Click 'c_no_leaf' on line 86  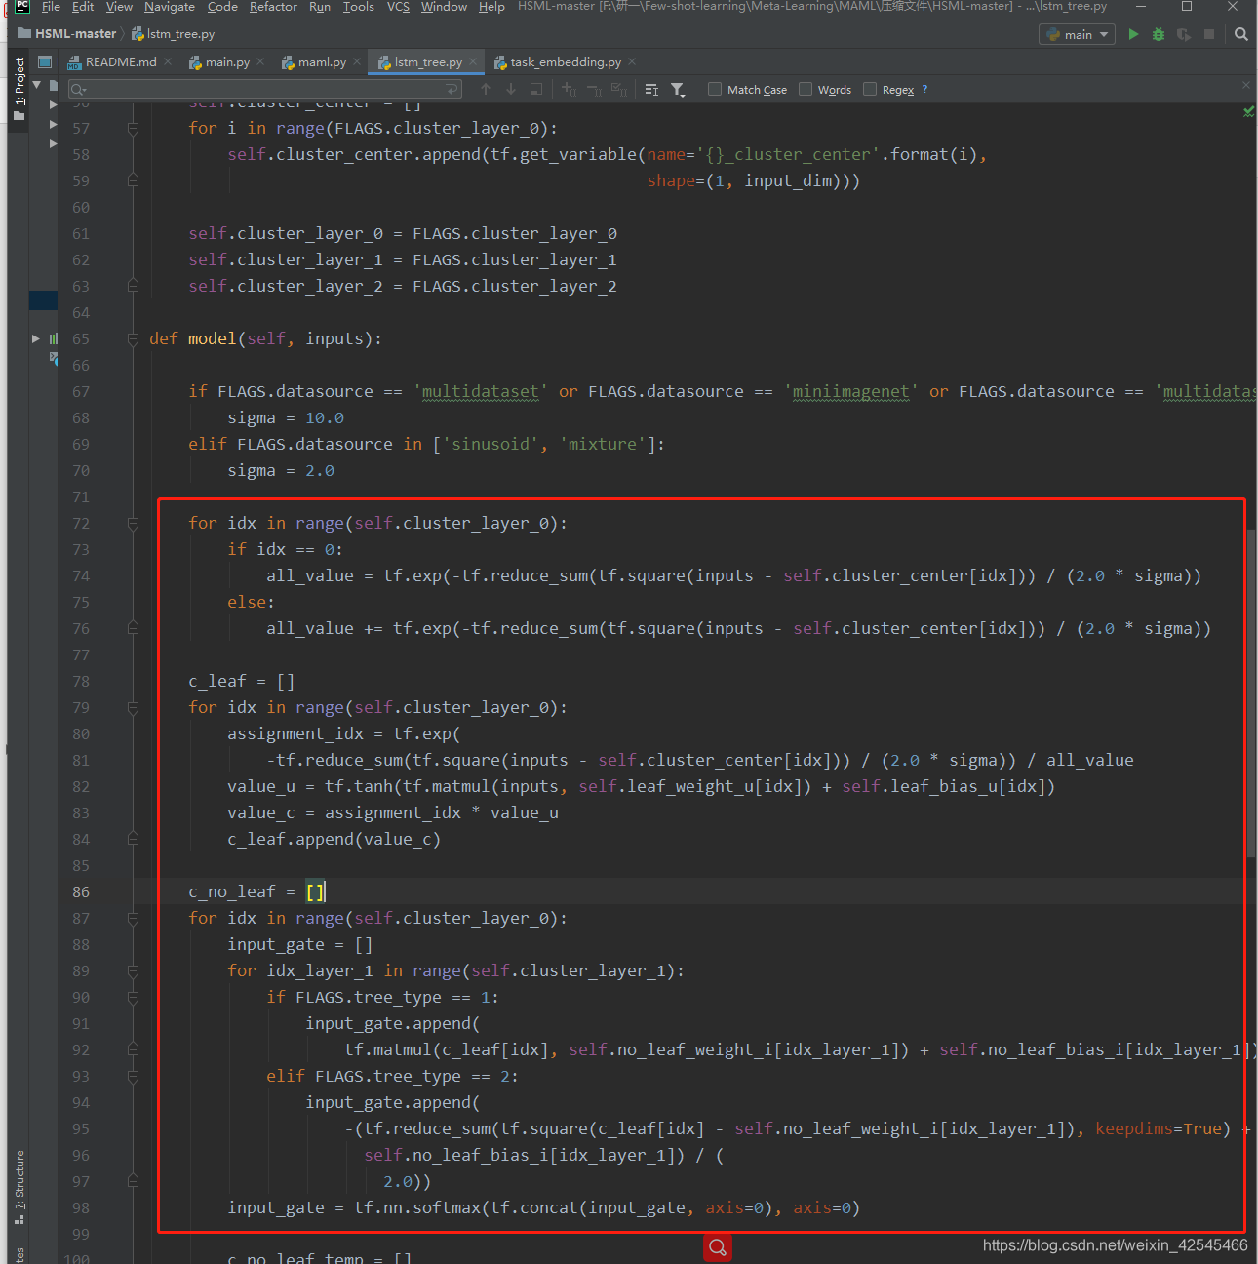click(232, 891)
